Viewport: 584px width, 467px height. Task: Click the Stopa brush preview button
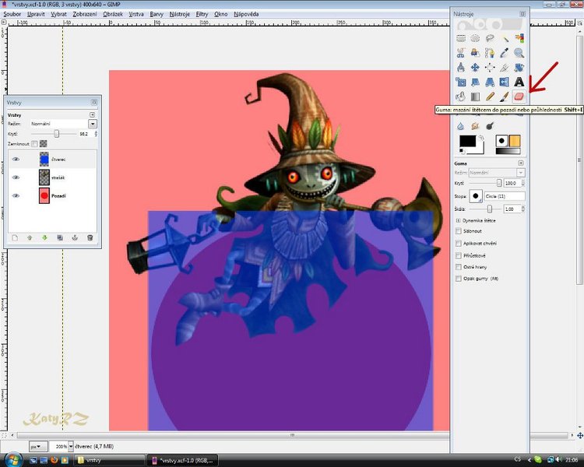click(x=476, y=196)
